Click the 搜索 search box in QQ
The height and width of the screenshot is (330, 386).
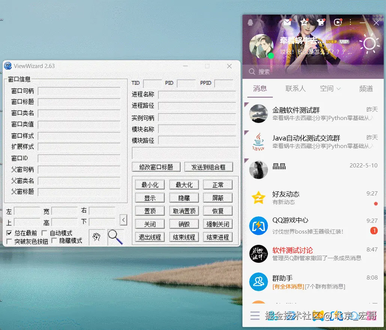pyautogui.click(x=313, y=71)
